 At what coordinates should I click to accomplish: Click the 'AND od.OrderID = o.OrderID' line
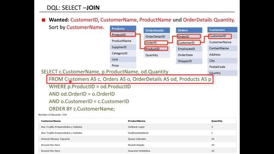pyautogui.click(x=82, y=94)
